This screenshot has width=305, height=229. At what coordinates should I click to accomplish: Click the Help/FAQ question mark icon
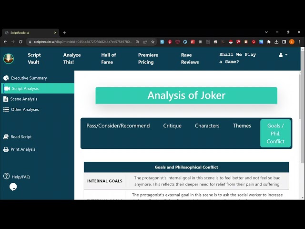pos(6,176)
